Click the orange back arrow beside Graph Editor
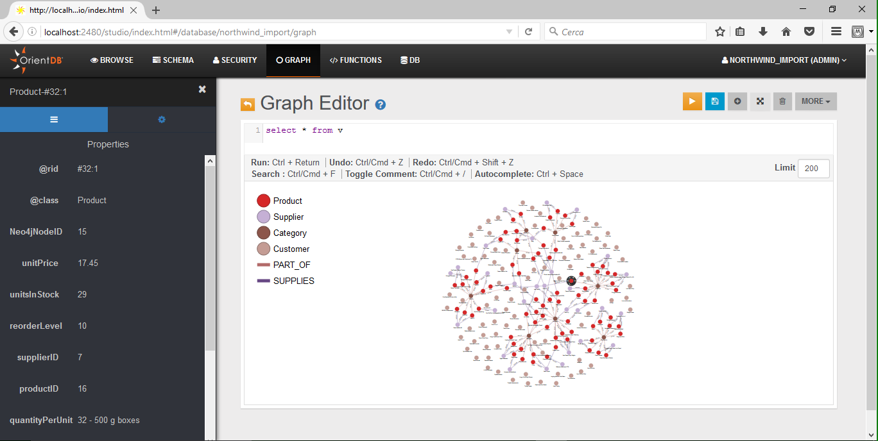The image size is (878, 441). click(x=247, y=104)
